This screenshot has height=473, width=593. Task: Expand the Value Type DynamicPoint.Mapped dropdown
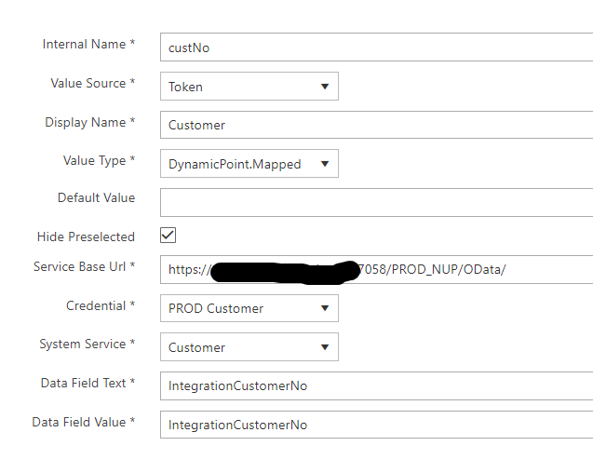click(x=249, y=164)
